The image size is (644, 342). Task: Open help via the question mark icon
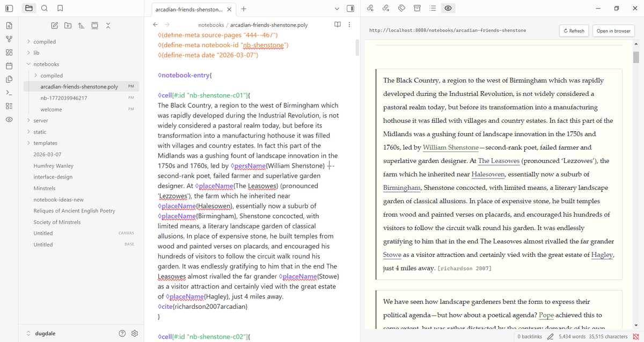[122, 333]
